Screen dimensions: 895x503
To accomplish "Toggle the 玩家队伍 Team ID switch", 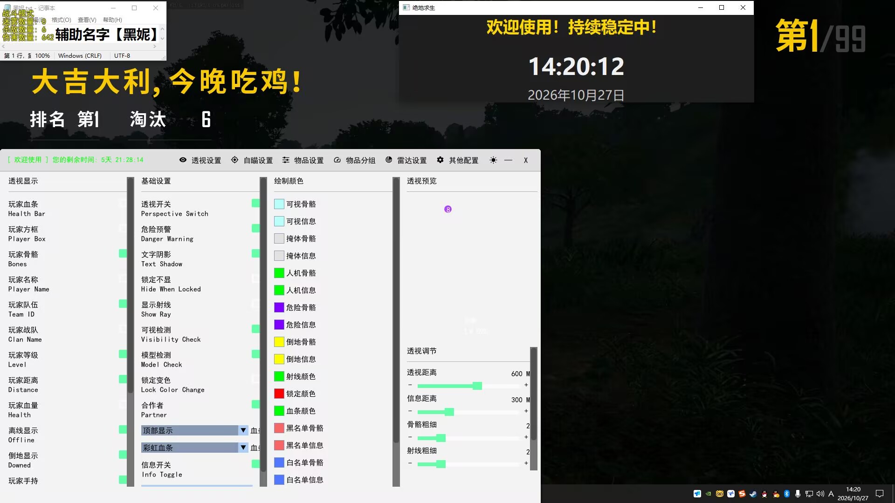I will (123, 304).
